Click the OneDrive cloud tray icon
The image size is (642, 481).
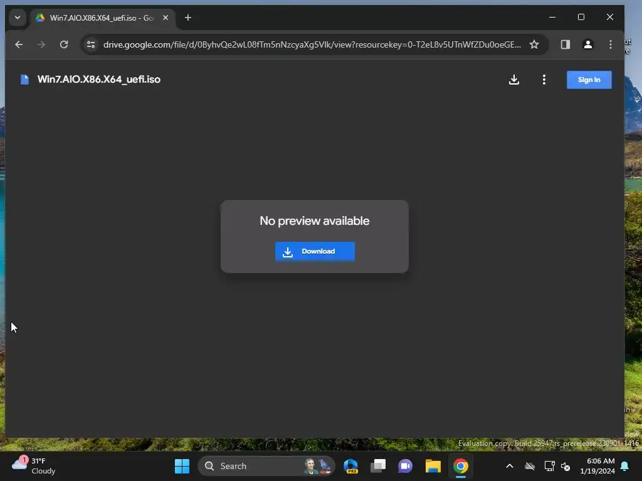coord(530,466)
